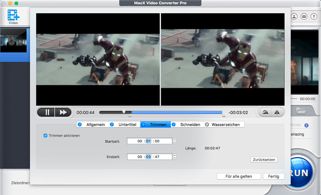This screenshot has width=321, height=195.
Task: Click the playhead knob on the timeline
Action: tap(124, 111)
